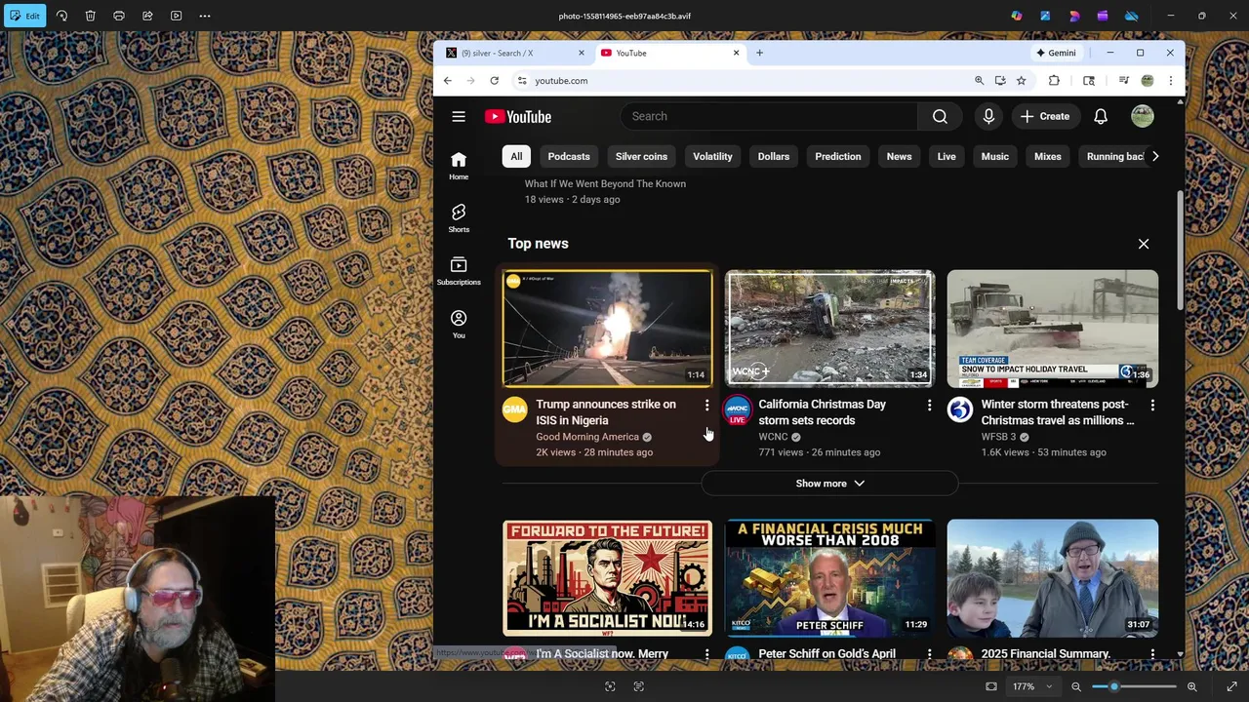Open the browser Extensions puzzle icon

pyautogui.click(x=1054, y=81)
